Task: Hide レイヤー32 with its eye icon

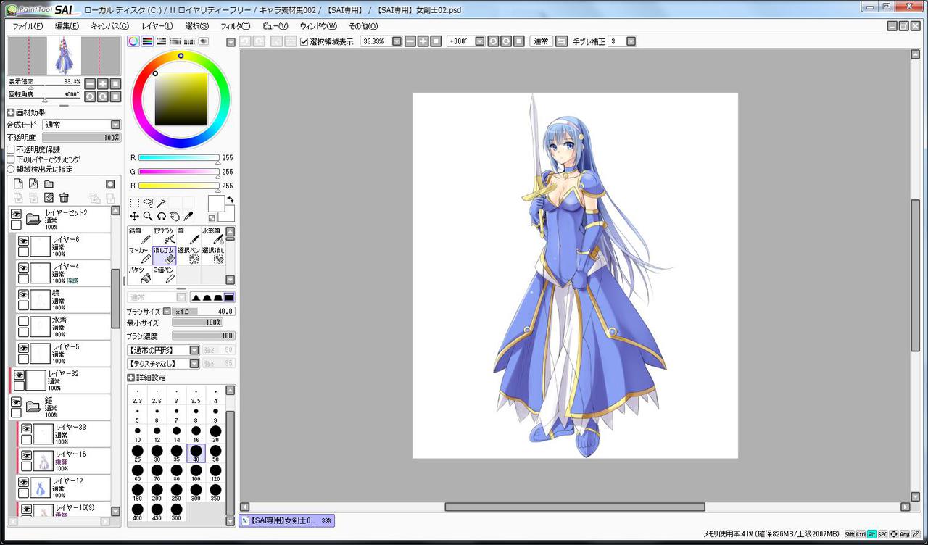Action: (20, 375)
